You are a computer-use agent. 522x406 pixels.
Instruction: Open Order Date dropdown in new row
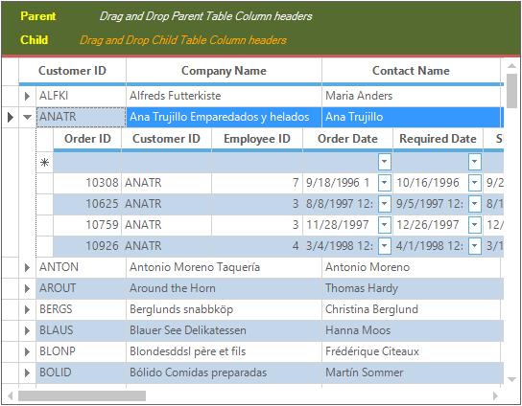(x=384, y=162)
